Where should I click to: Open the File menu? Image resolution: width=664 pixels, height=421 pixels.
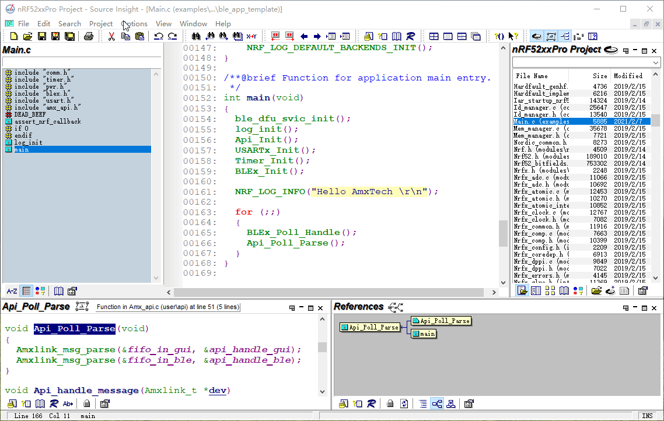24,24
